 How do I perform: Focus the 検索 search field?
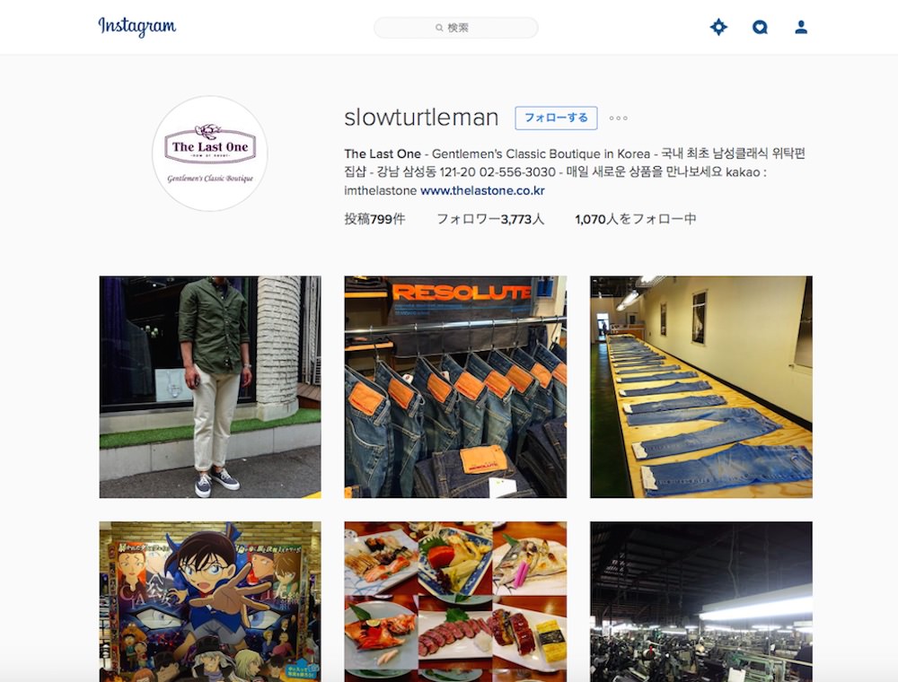click(x=456, y=28)
